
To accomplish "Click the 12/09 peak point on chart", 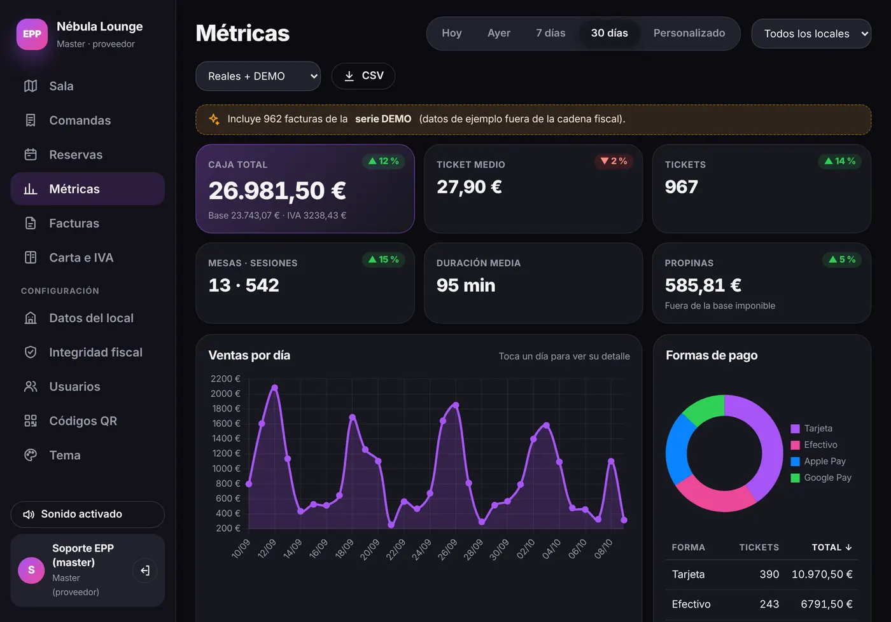I will point(274,387).
